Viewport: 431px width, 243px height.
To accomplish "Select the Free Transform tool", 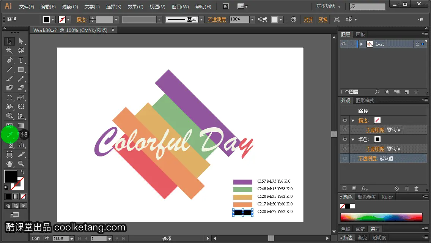I will pos(21,107).
